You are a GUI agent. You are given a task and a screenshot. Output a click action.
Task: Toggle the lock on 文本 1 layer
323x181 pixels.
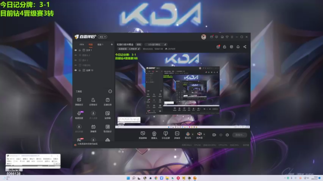80,50
